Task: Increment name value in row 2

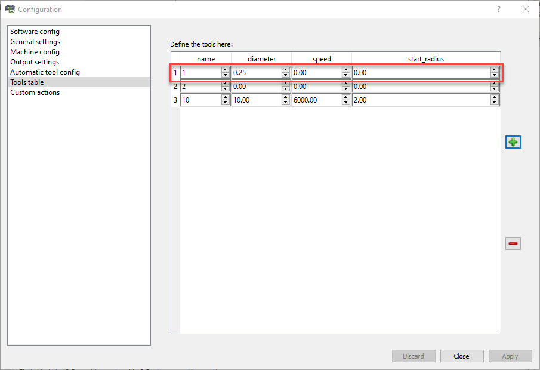Action: click(225, 84)
